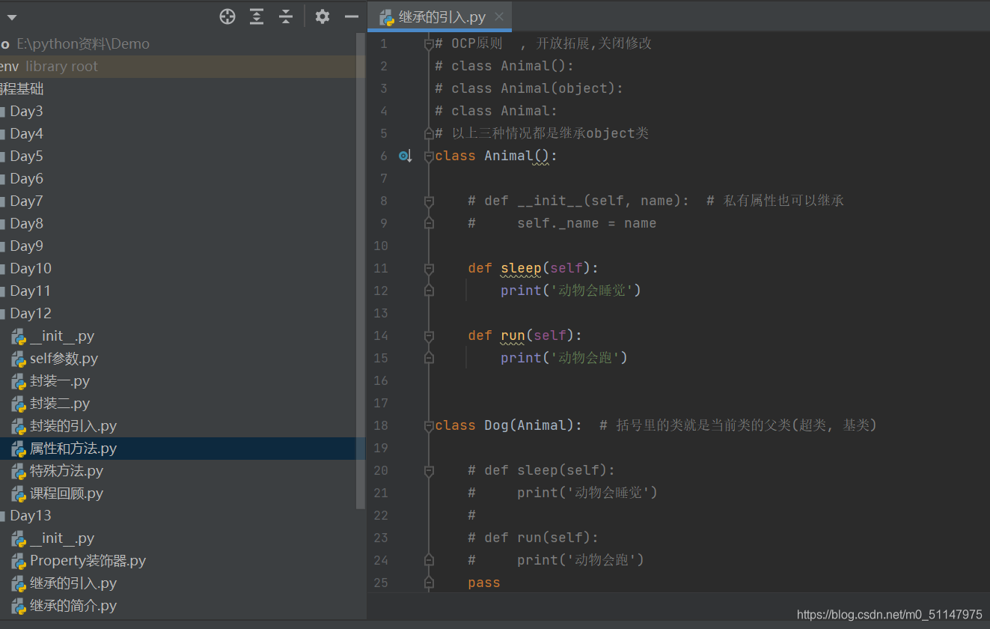This screenshot has width=990, height=629.
Task: Select the Day3 folder
Action: tap(26, 112)
